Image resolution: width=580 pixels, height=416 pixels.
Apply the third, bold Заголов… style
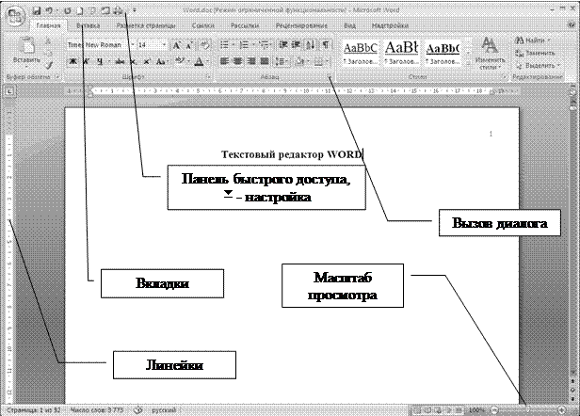pyautogui.click(x=443, y=54)
